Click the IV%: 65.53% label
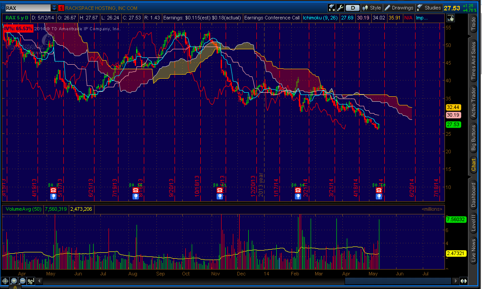482x289 pixels. tap(18, 28)
